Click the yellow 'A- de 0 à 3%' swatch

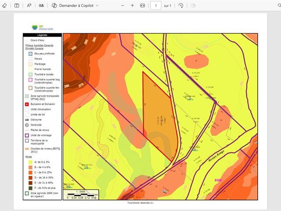(27, 162)
